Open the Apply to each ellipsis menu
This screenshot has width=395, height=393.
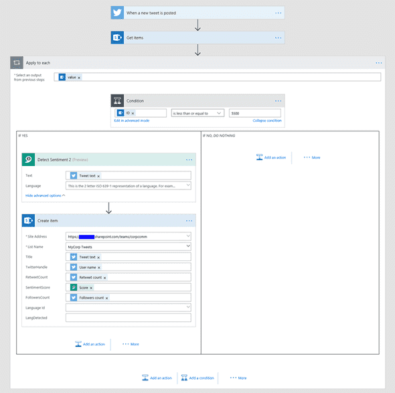pos(379,63)
